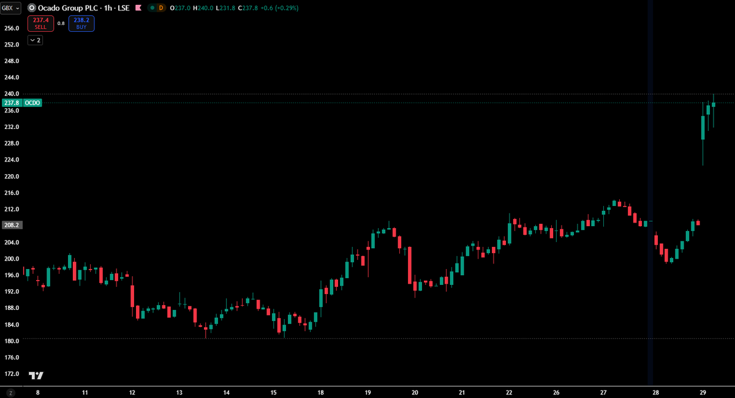Click the blue 238.2 BUY button
The width and height of the screenshot is (735, 398).
click(x=81, y=23)
